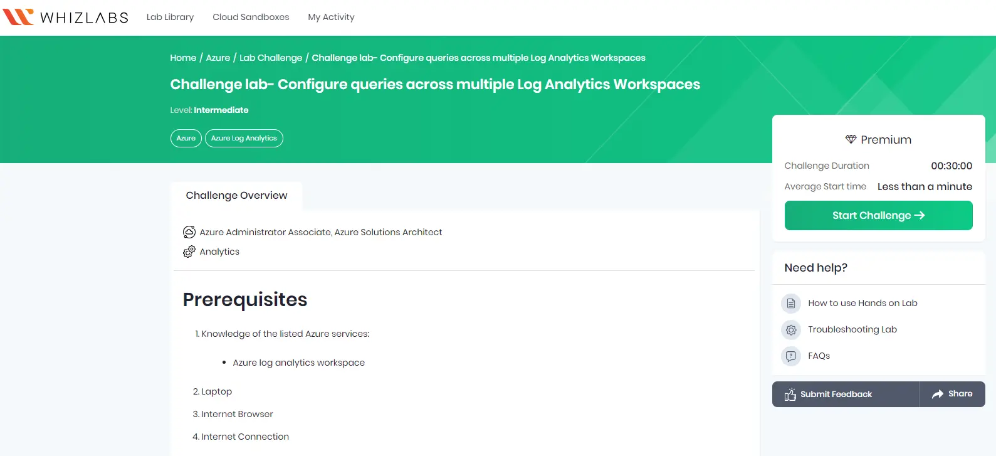Open How to use Hands on Lab

tap(862, 303)
